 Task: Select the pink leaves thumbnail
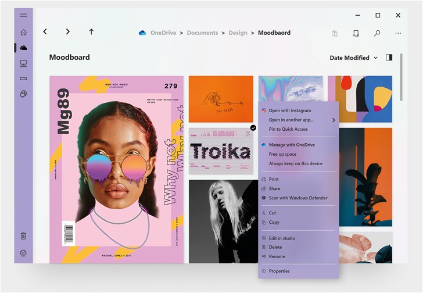[365, 248]
